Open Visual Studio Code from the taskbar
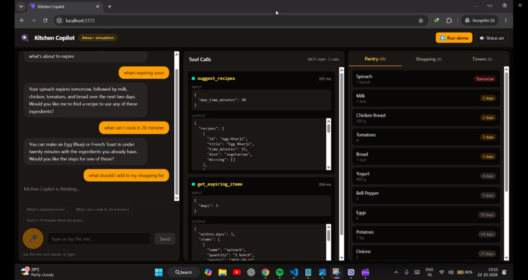 pyautogui.click(x=294, y=272)
